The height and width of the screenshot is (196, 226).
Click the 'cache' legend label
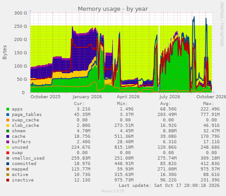click(19, 136)
